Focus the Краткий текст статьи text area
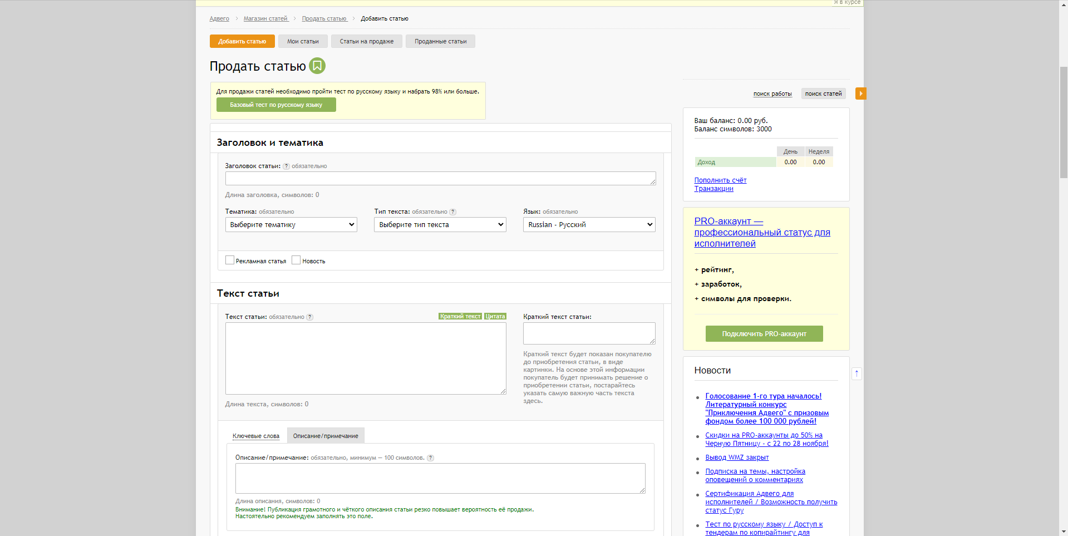Image resolution: width=1068 pixels, height=536 pixels. tap(589, 333)
